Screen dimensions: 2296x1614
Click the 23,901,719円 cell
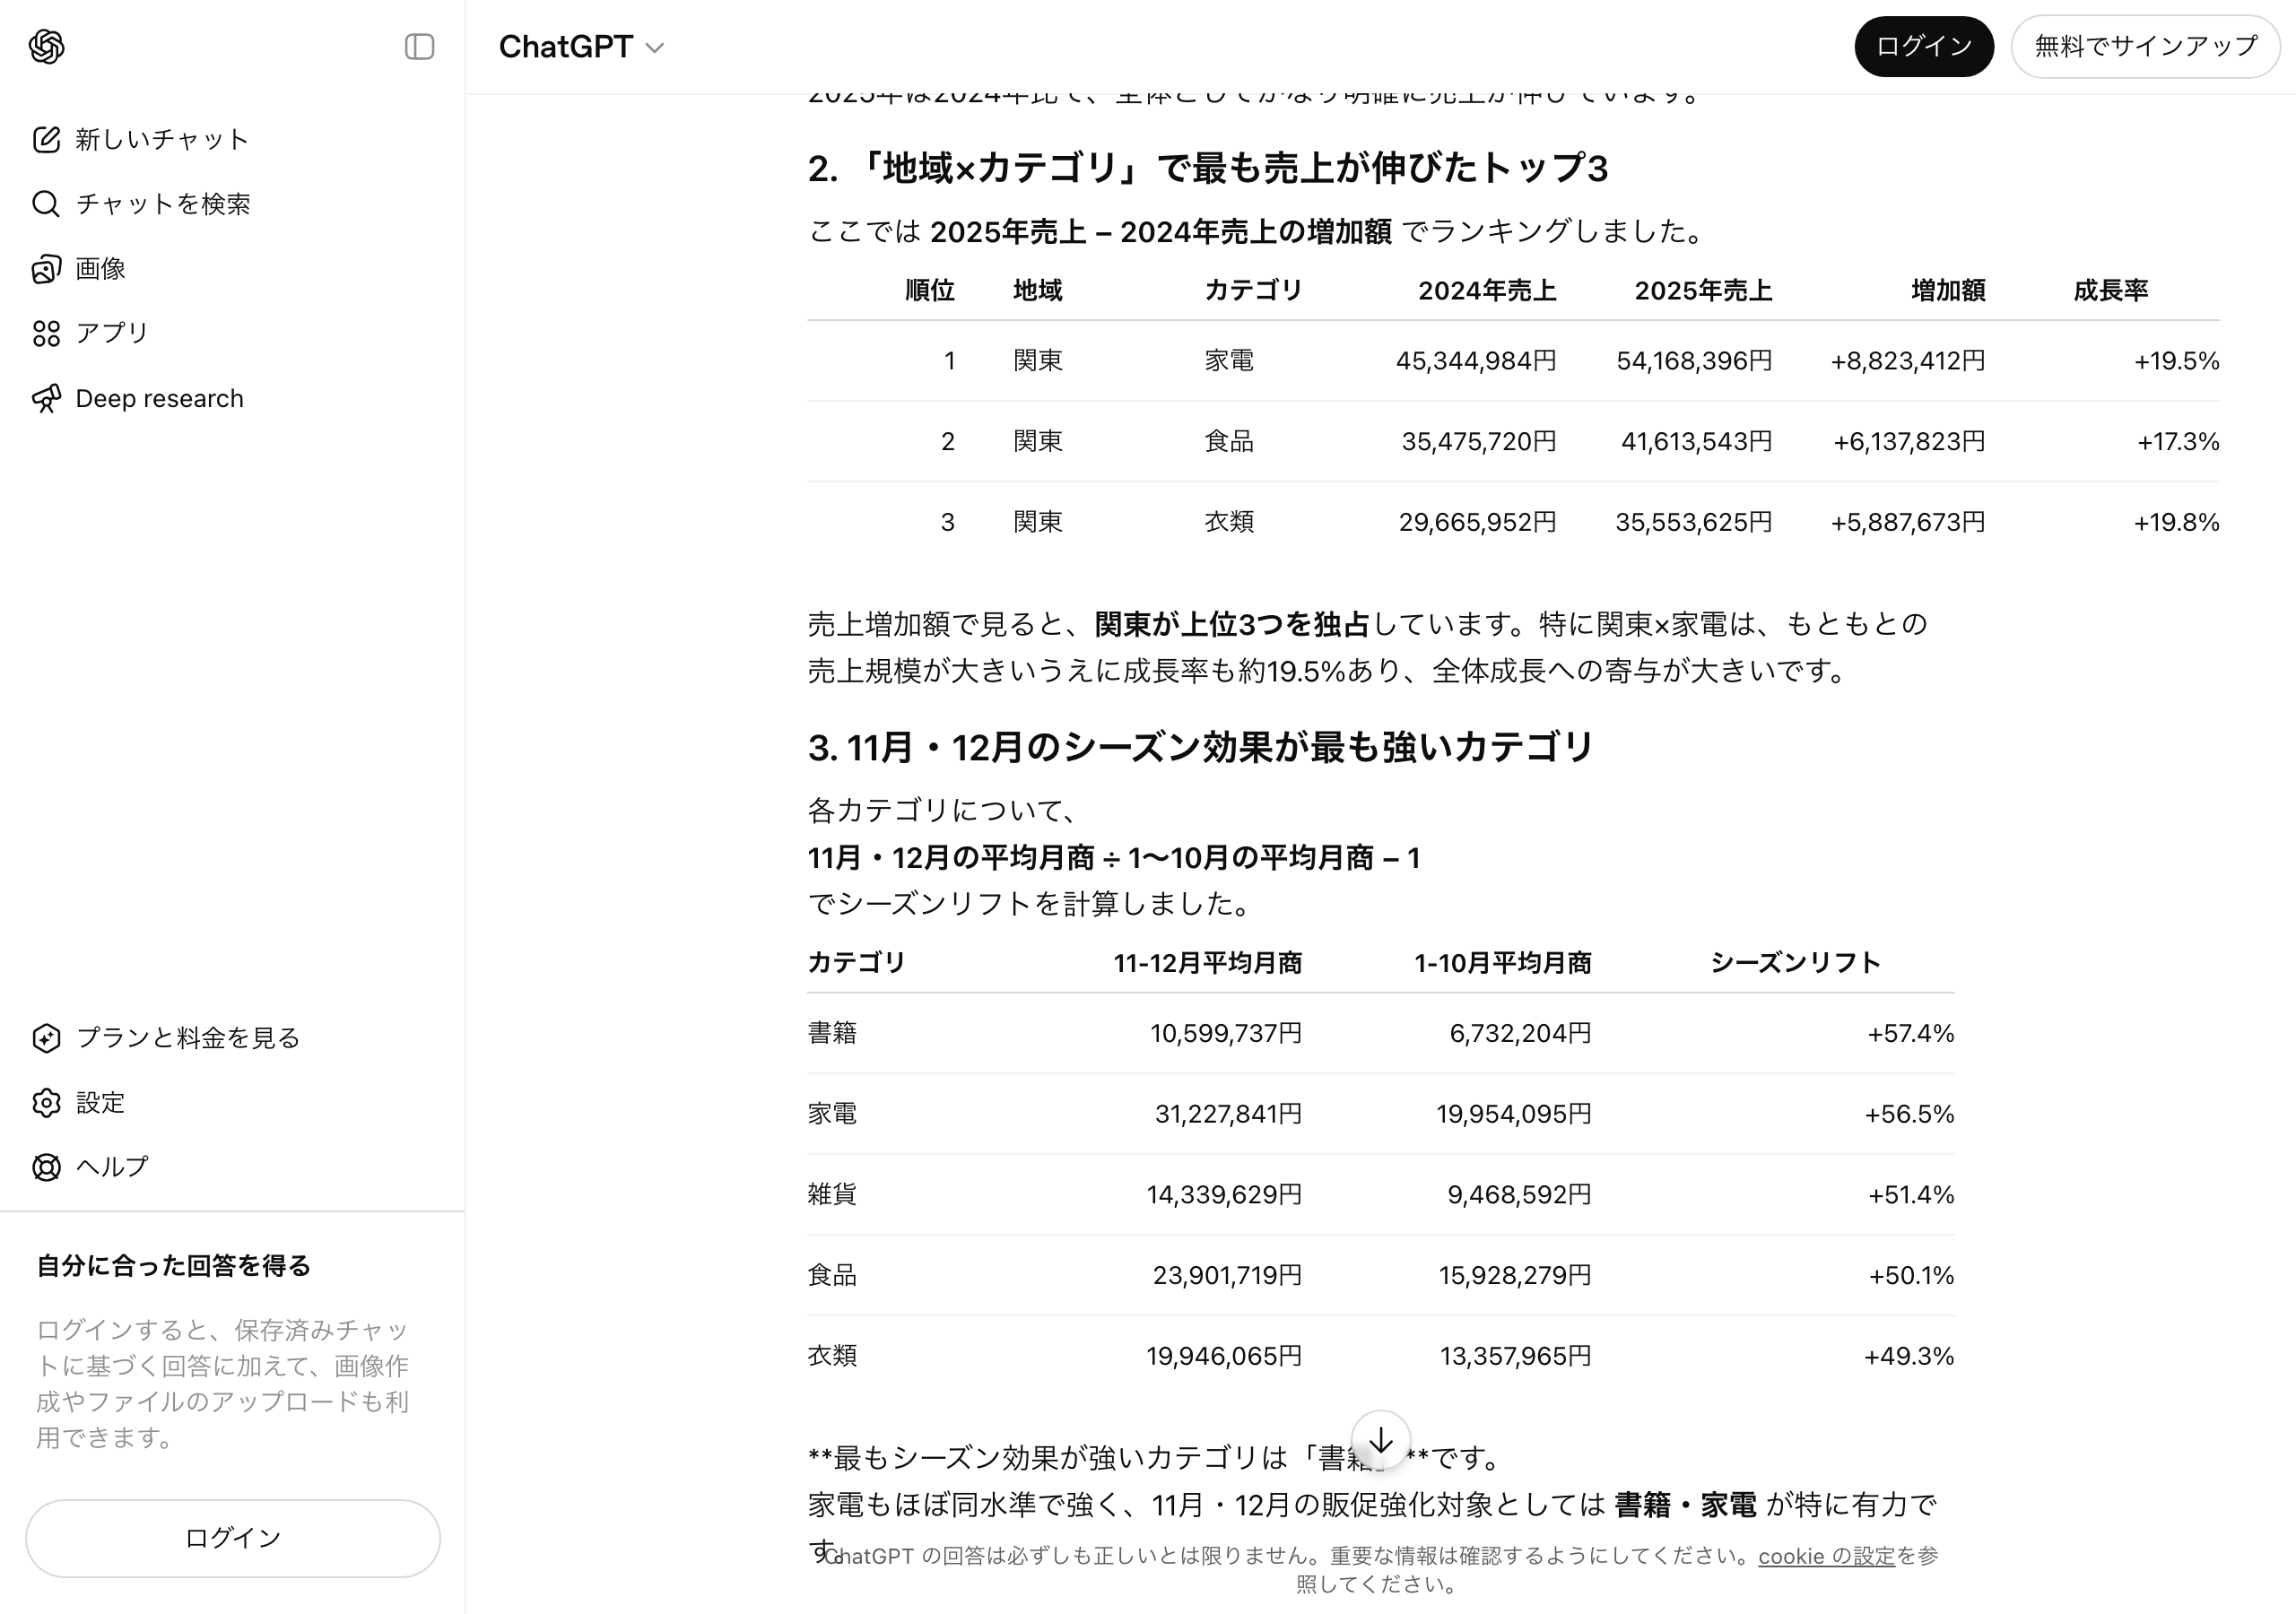pos(1227,1275)
